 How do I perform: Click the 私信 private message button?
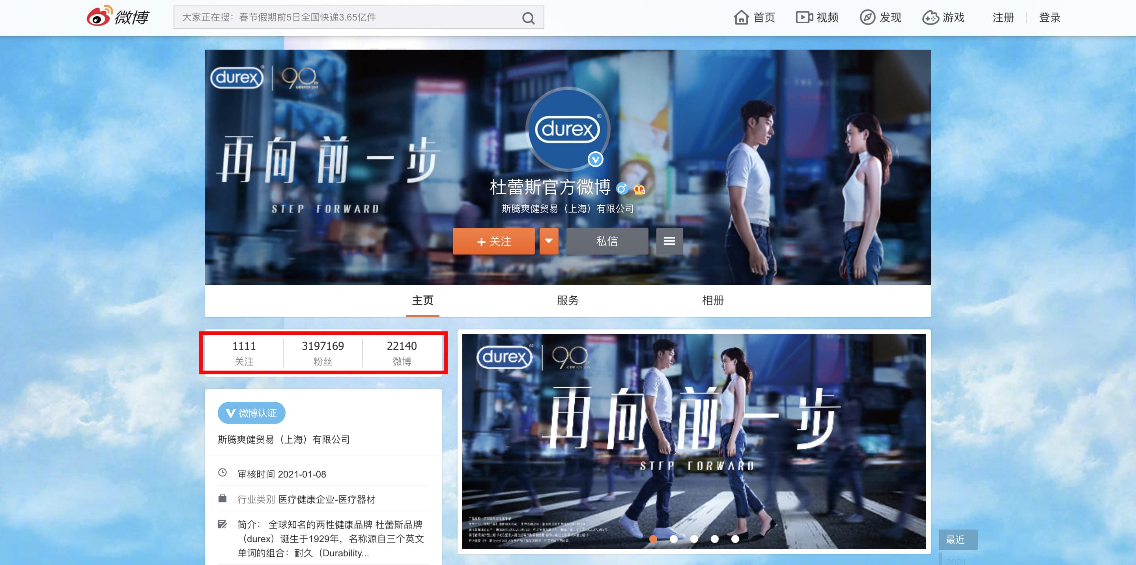click(607, 241)
